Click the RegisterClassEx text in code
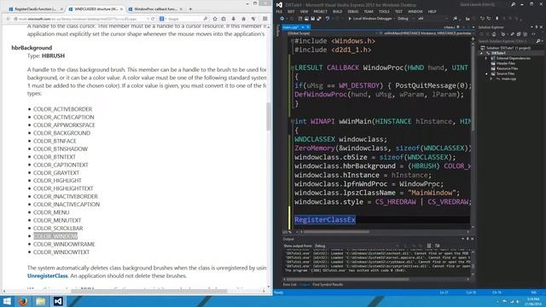 coord(325,220)
